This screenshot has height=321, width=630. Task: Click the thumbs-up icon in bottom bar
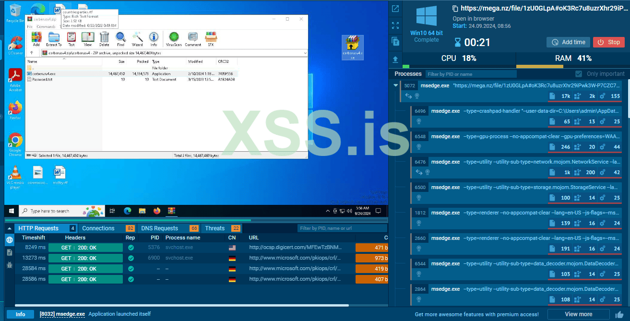[x=619, y=314]
